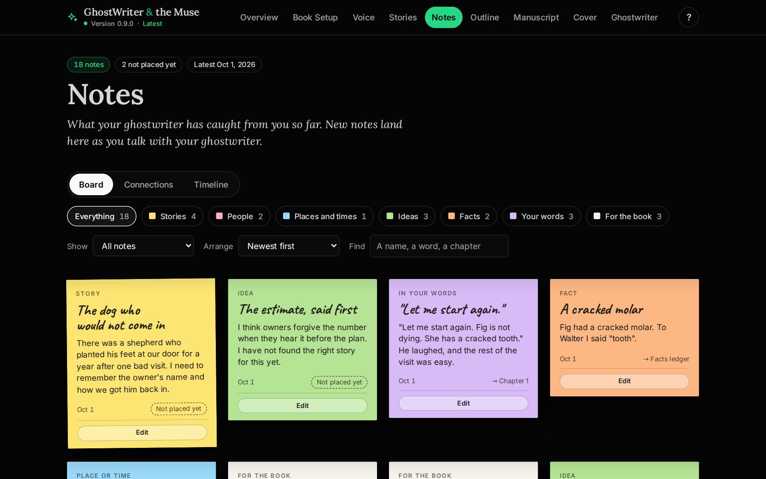Click the pink People swatch
The width and height of the screenshot is (766, 479).
[219, 216]
